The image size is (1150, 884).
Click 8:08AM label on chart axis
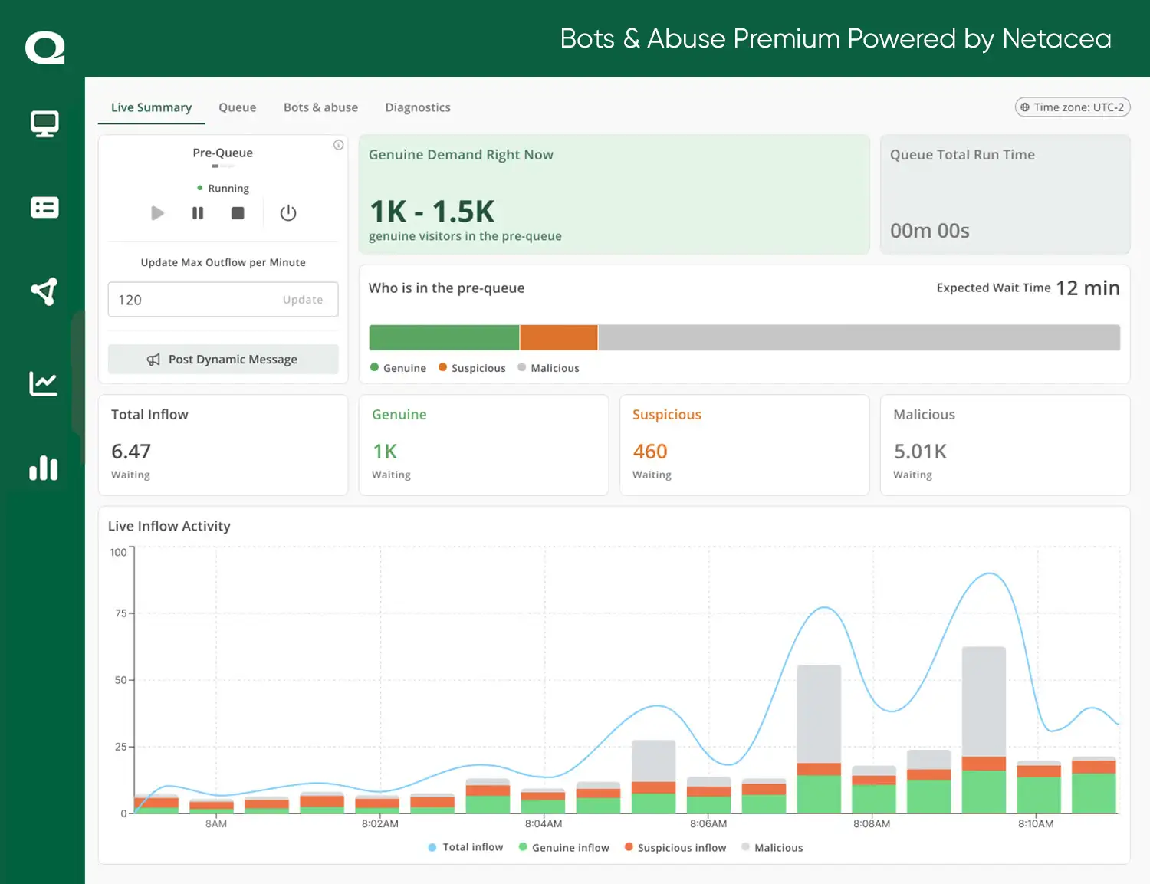click(x=872, y=823)
